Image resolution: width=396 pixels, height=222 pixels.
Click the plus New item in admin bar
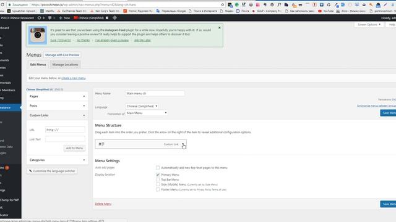point(64,18)
